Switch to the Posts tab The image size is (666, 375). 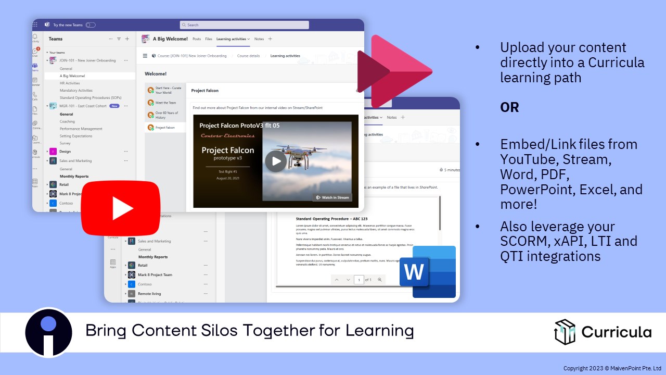(197, 39)
